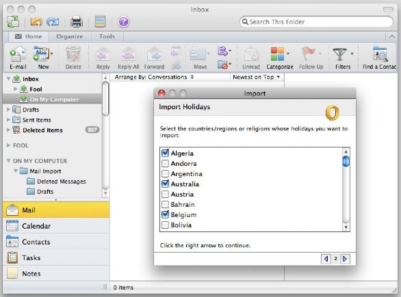
Task: Collapse the ribbon with the chevron
Action: (x=392, y=37)
